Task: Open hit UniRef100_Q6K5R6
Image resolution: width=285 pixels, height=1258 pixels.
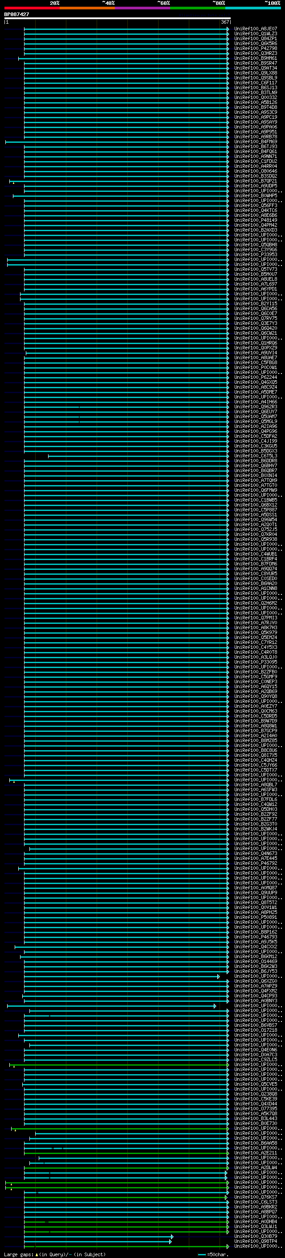Action: (256, 43)
